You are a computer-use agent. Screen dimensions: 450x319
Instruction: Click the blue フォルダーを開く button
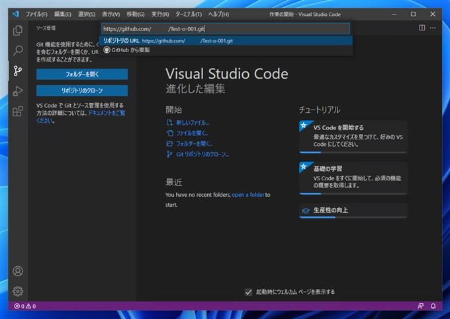point(82,74)
